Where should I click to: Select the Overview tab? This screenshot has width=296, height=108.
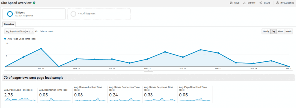tap(9, 24)
